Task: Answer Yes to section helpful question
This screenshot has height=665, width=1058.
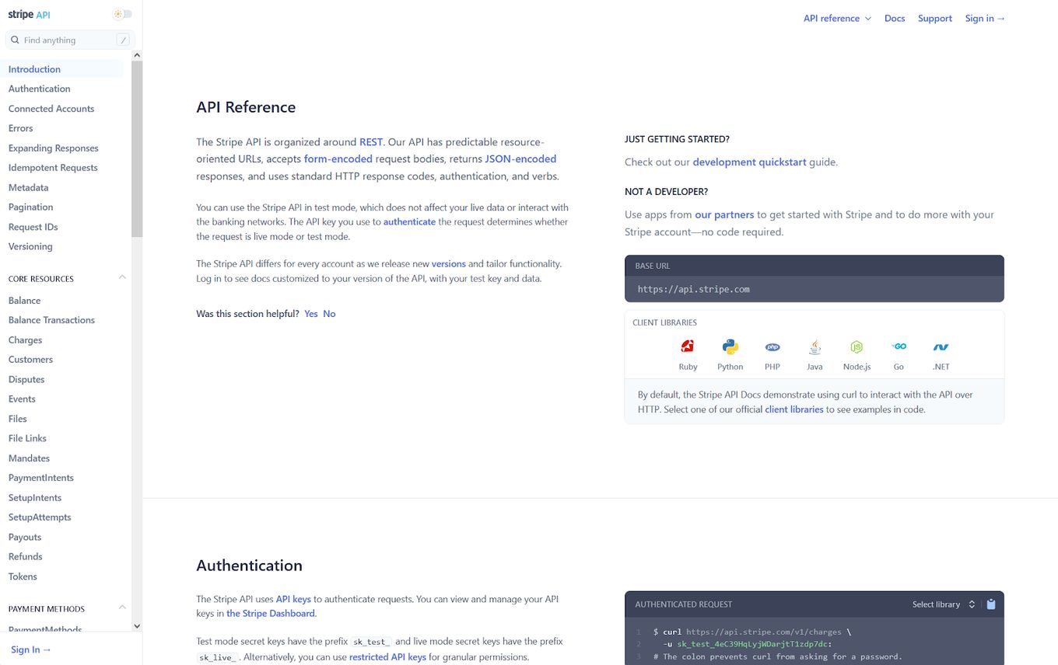Action: (x=311, y=314)
